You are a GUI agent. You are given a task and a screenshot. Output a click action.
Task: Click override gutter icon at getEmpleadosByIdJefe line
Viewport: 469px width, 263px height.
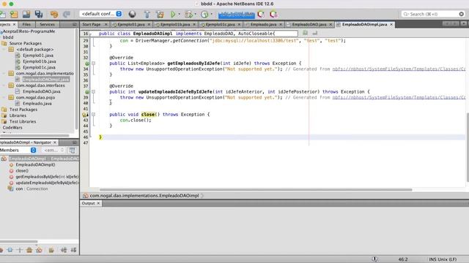tap(87, 64)
